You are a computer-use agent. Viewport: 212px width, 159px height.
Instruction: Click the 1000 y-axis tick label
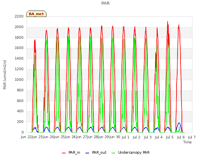point(19,79)
